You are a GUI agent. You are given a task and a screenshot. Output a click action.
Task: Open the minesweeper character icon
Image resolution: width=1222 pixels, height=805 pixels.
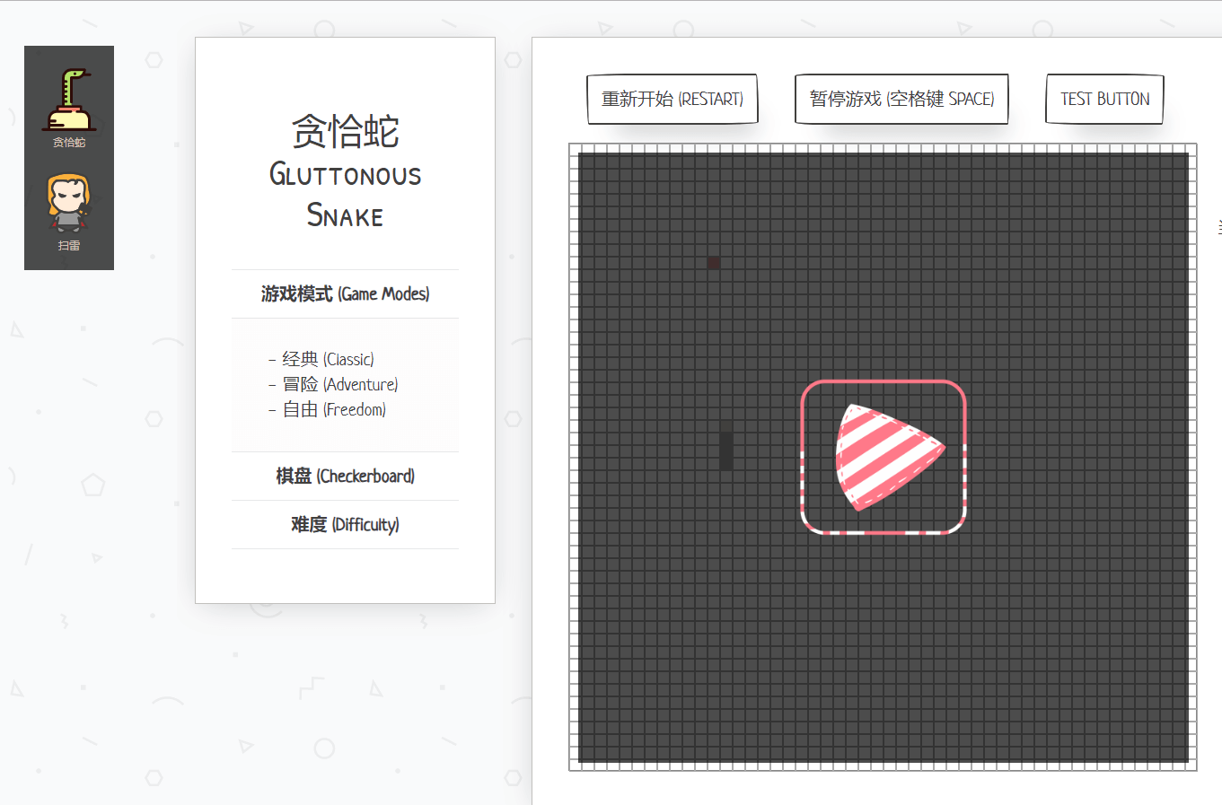coord(69,204)
